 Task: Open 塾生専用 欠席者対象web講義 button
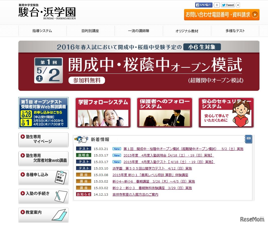[x=43, y=159]
